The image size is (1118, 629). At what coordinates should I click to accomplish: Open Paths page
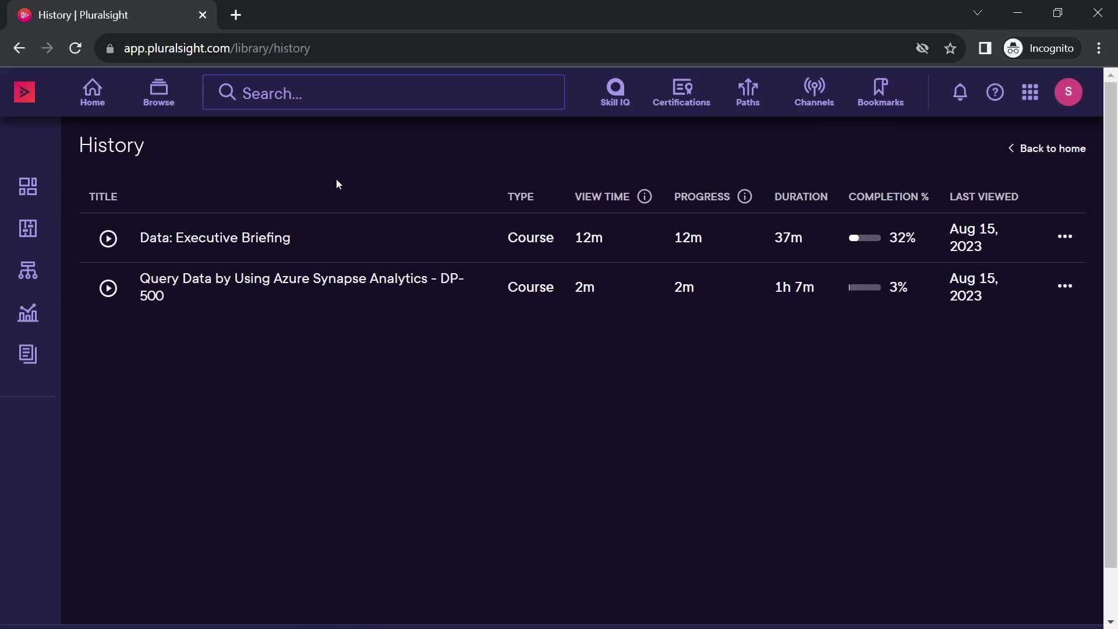[x=748, y=92]
